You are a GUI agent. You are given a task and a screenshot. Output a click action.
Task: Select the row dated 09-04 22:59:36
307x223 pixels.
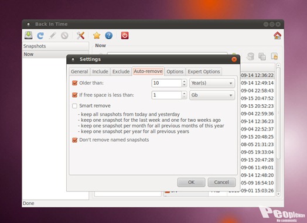pos(257,114)
